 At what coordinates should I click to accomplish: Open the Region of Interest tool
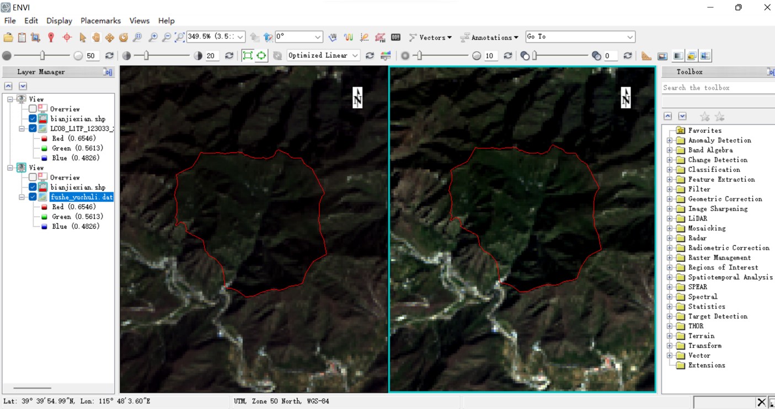pos(381,37)
